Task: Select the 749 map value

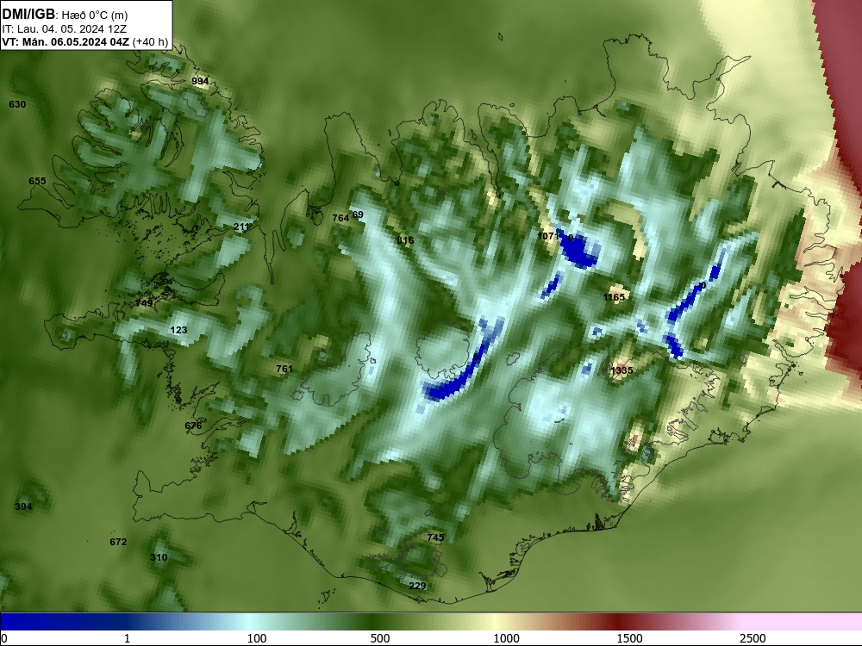Action: coord(144,303)
